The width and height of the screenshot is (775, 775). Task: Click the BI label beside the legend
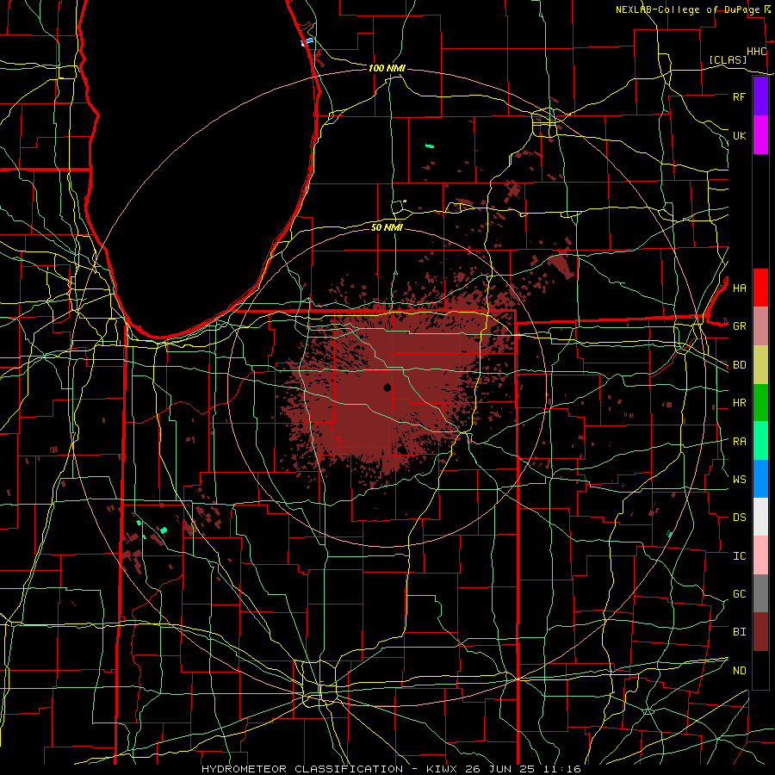pyautogui.click(x=739, y=632)
